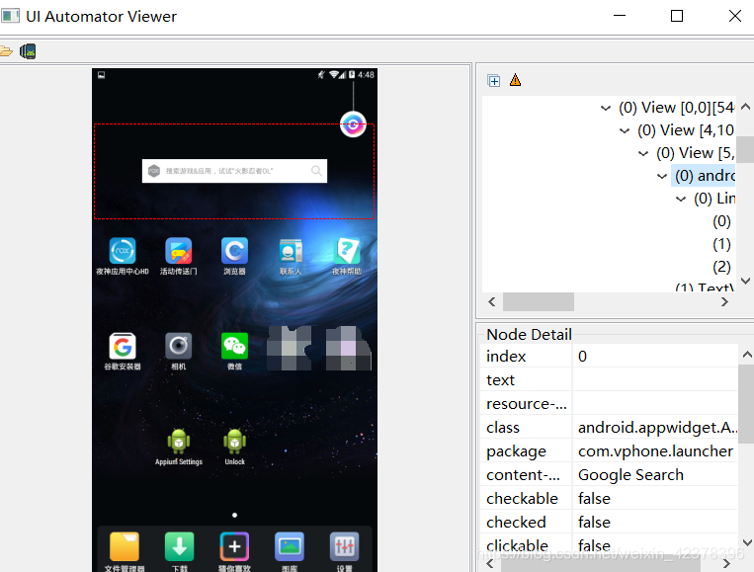Open the 联系人 contacts icon

291,250
